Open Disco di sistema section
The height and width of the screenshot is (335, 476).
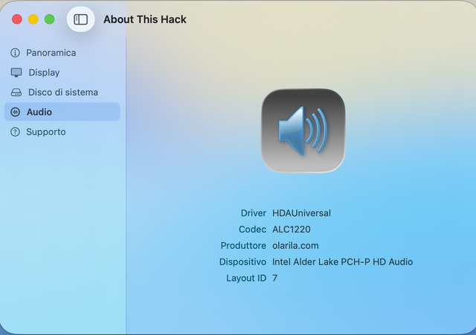pos(62,92)
